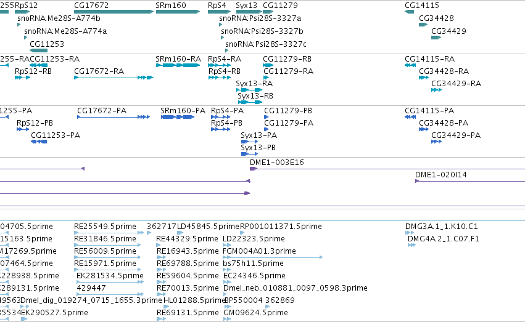
Task: Select the EC24346.5prime EST label
Action: pyautogui.click(x=254, y=276)
